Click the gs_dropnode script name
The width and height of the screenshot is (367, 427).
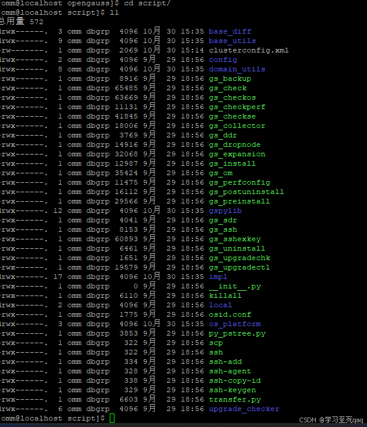click(234, 144)
